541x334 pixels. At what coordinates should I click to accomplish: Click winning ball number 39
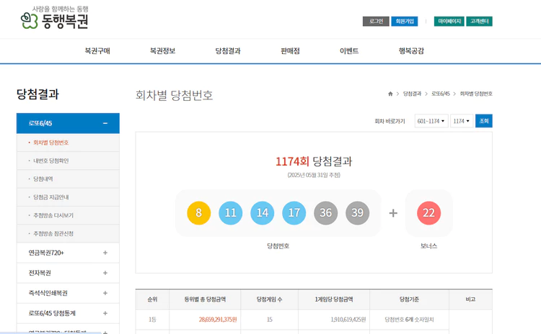(358, 213)
